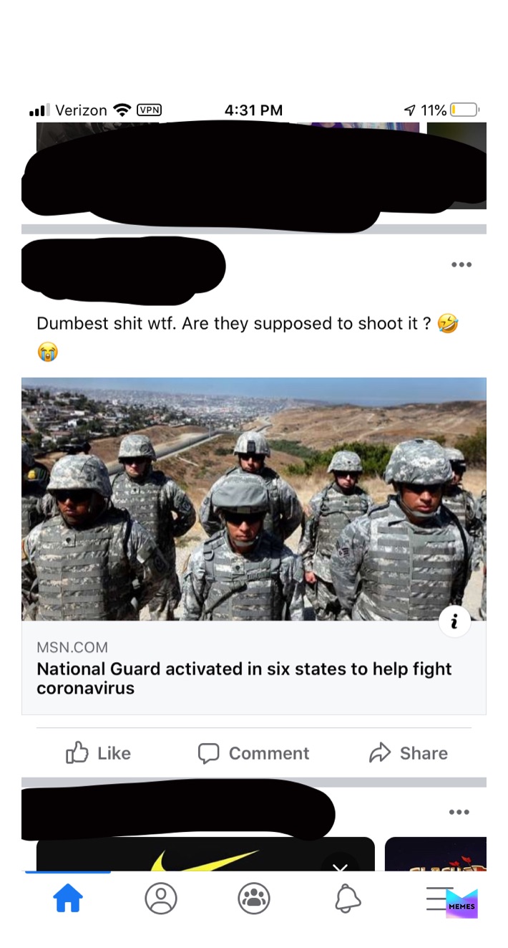Open the Profile tab icon

(160, 898)
